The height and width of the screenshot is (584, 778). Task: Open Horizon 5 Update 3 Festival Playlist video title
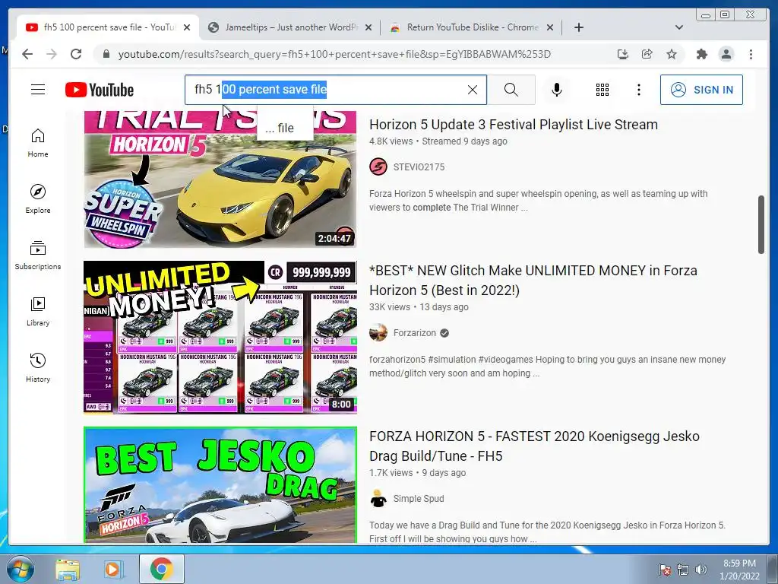click(514, 124)
